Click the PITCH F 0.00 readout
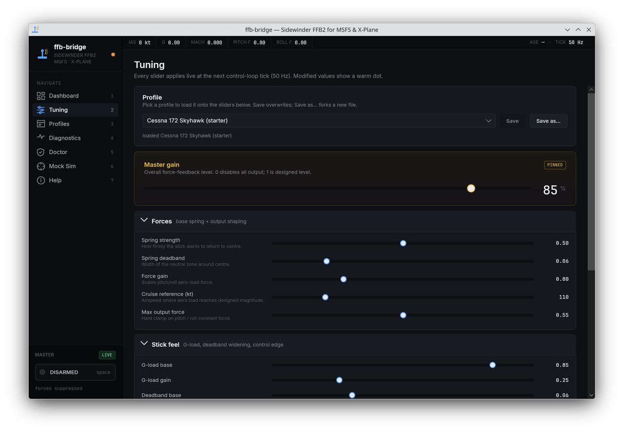Image resolution: width=624 pixels, height=433 pixels. click(x=249, y=42)
